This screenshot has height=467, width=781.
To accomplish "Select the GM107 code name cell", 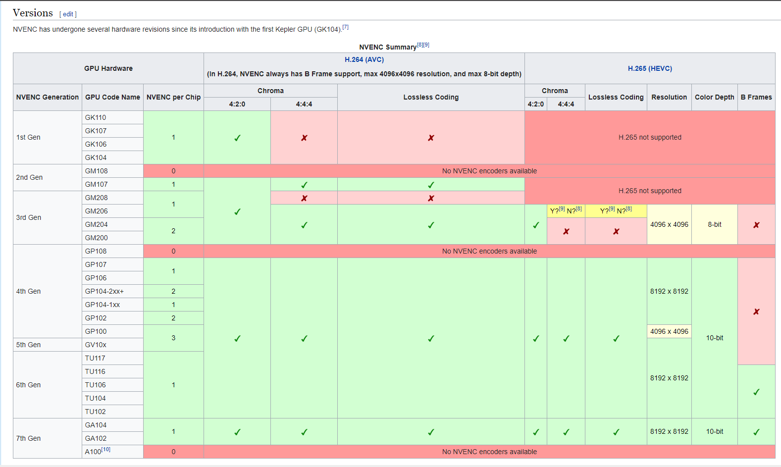I will point(112,184).
